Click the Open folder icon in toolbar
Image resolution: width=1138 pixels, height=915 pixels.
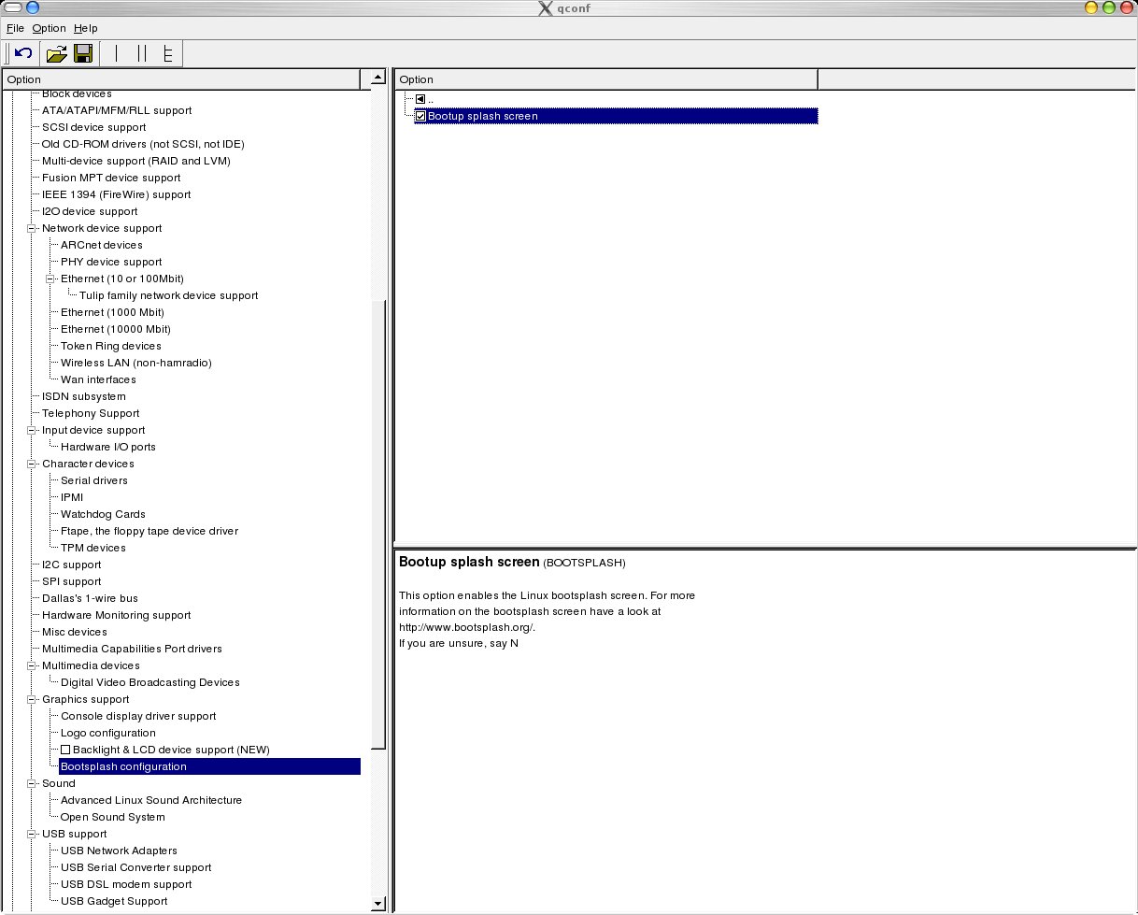57,53
